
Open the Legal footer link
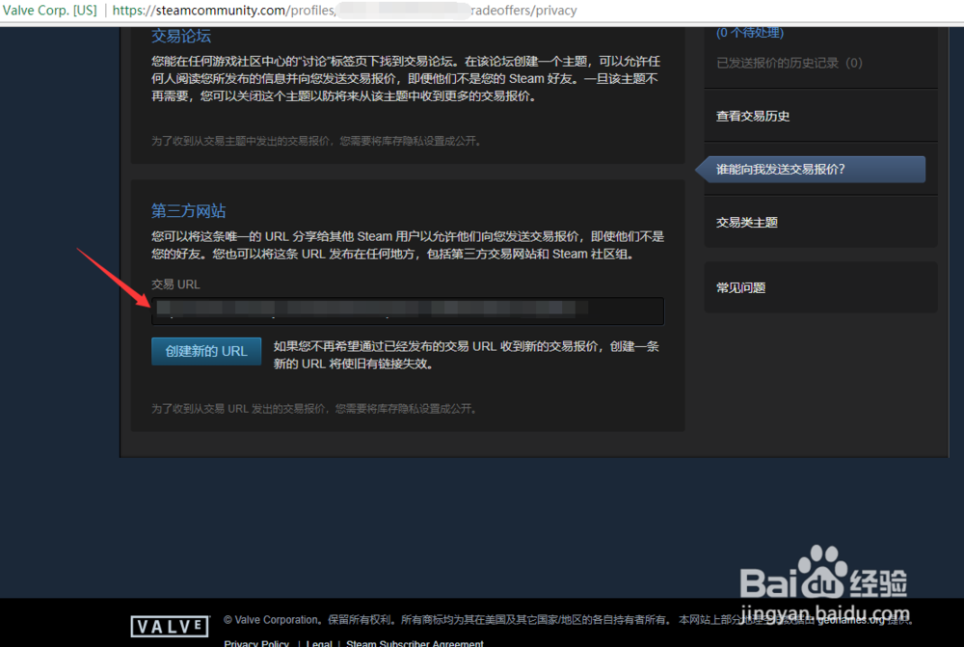tap(319, 642)
